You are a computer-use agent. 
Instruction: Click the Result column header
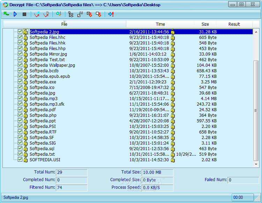point(234,24)
